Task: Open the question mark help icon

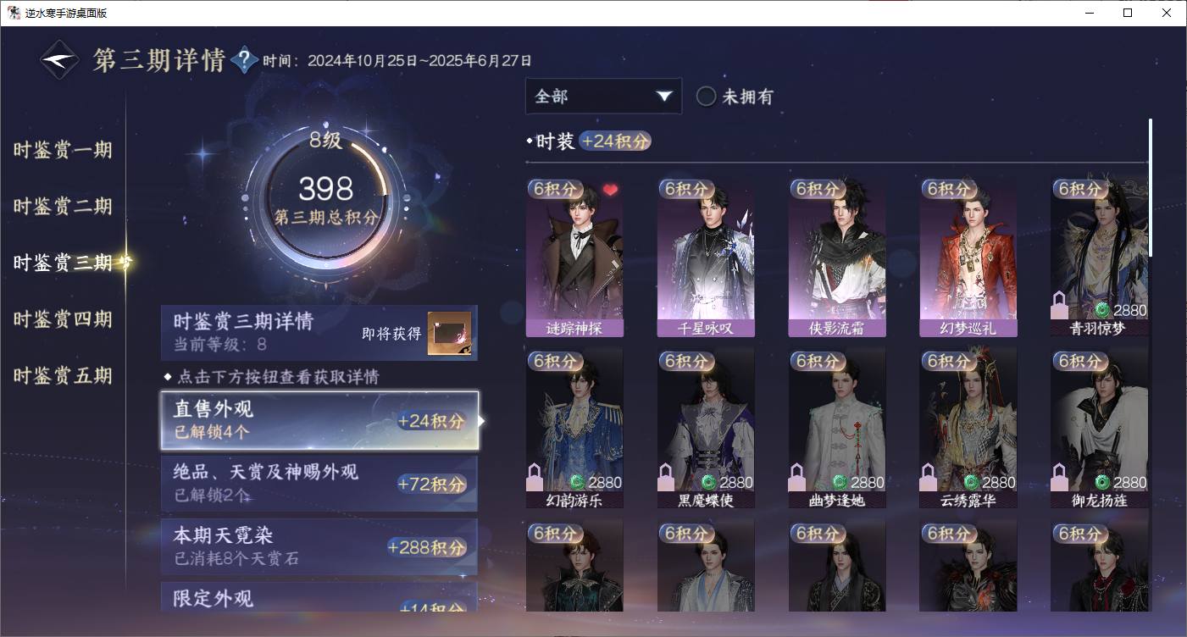Action: click(x=244, y=59)
